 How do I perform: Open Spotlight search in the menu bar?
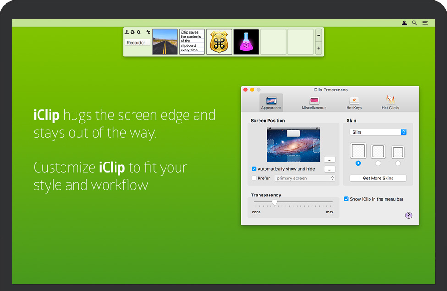point(414,23)
